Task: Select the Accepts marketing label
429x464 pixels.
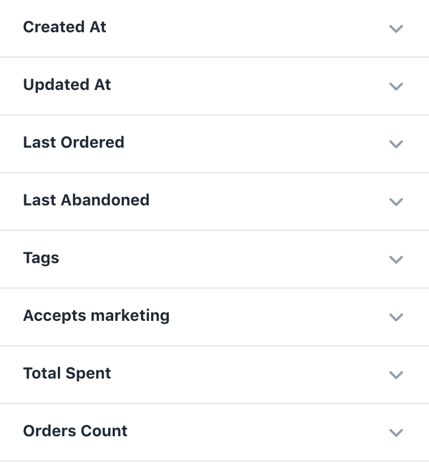Action: [x=96, y=316]
